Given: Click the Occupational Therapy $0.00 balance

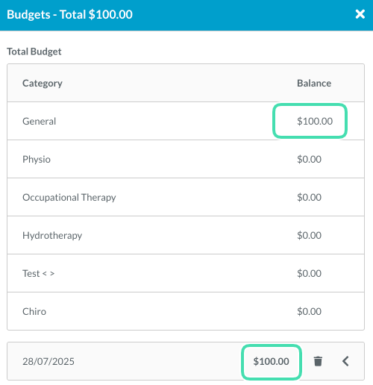Looking at the screenshot, I should 310,197.
